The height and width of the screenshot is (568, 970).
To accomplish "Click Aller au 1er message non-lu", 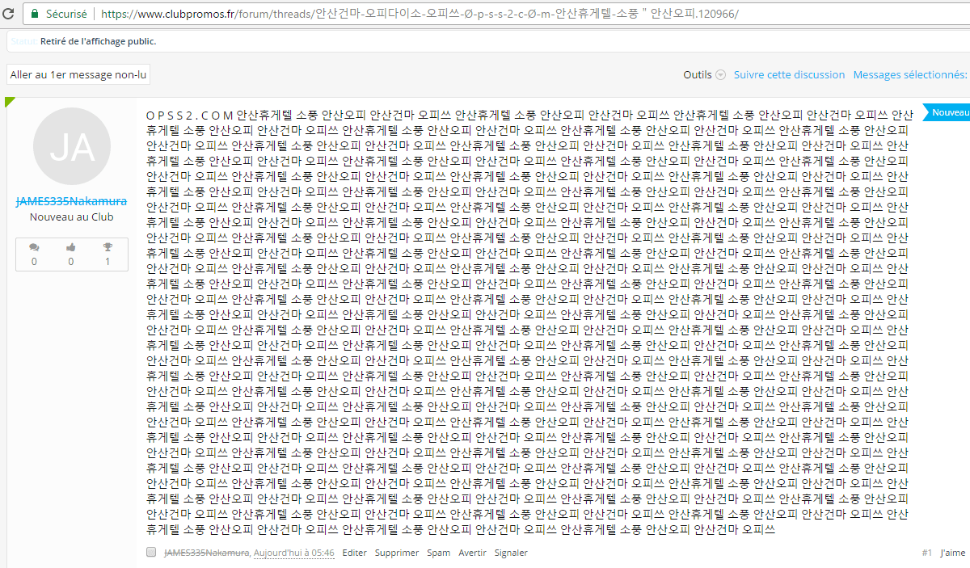I will (78, 74).
